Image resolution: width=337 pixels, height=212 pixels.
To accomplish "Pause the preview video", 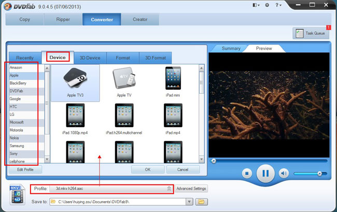I will pos(265,173).
